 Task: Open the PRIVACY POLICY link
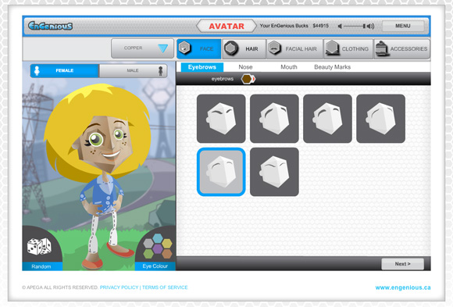tap(119, 287)
